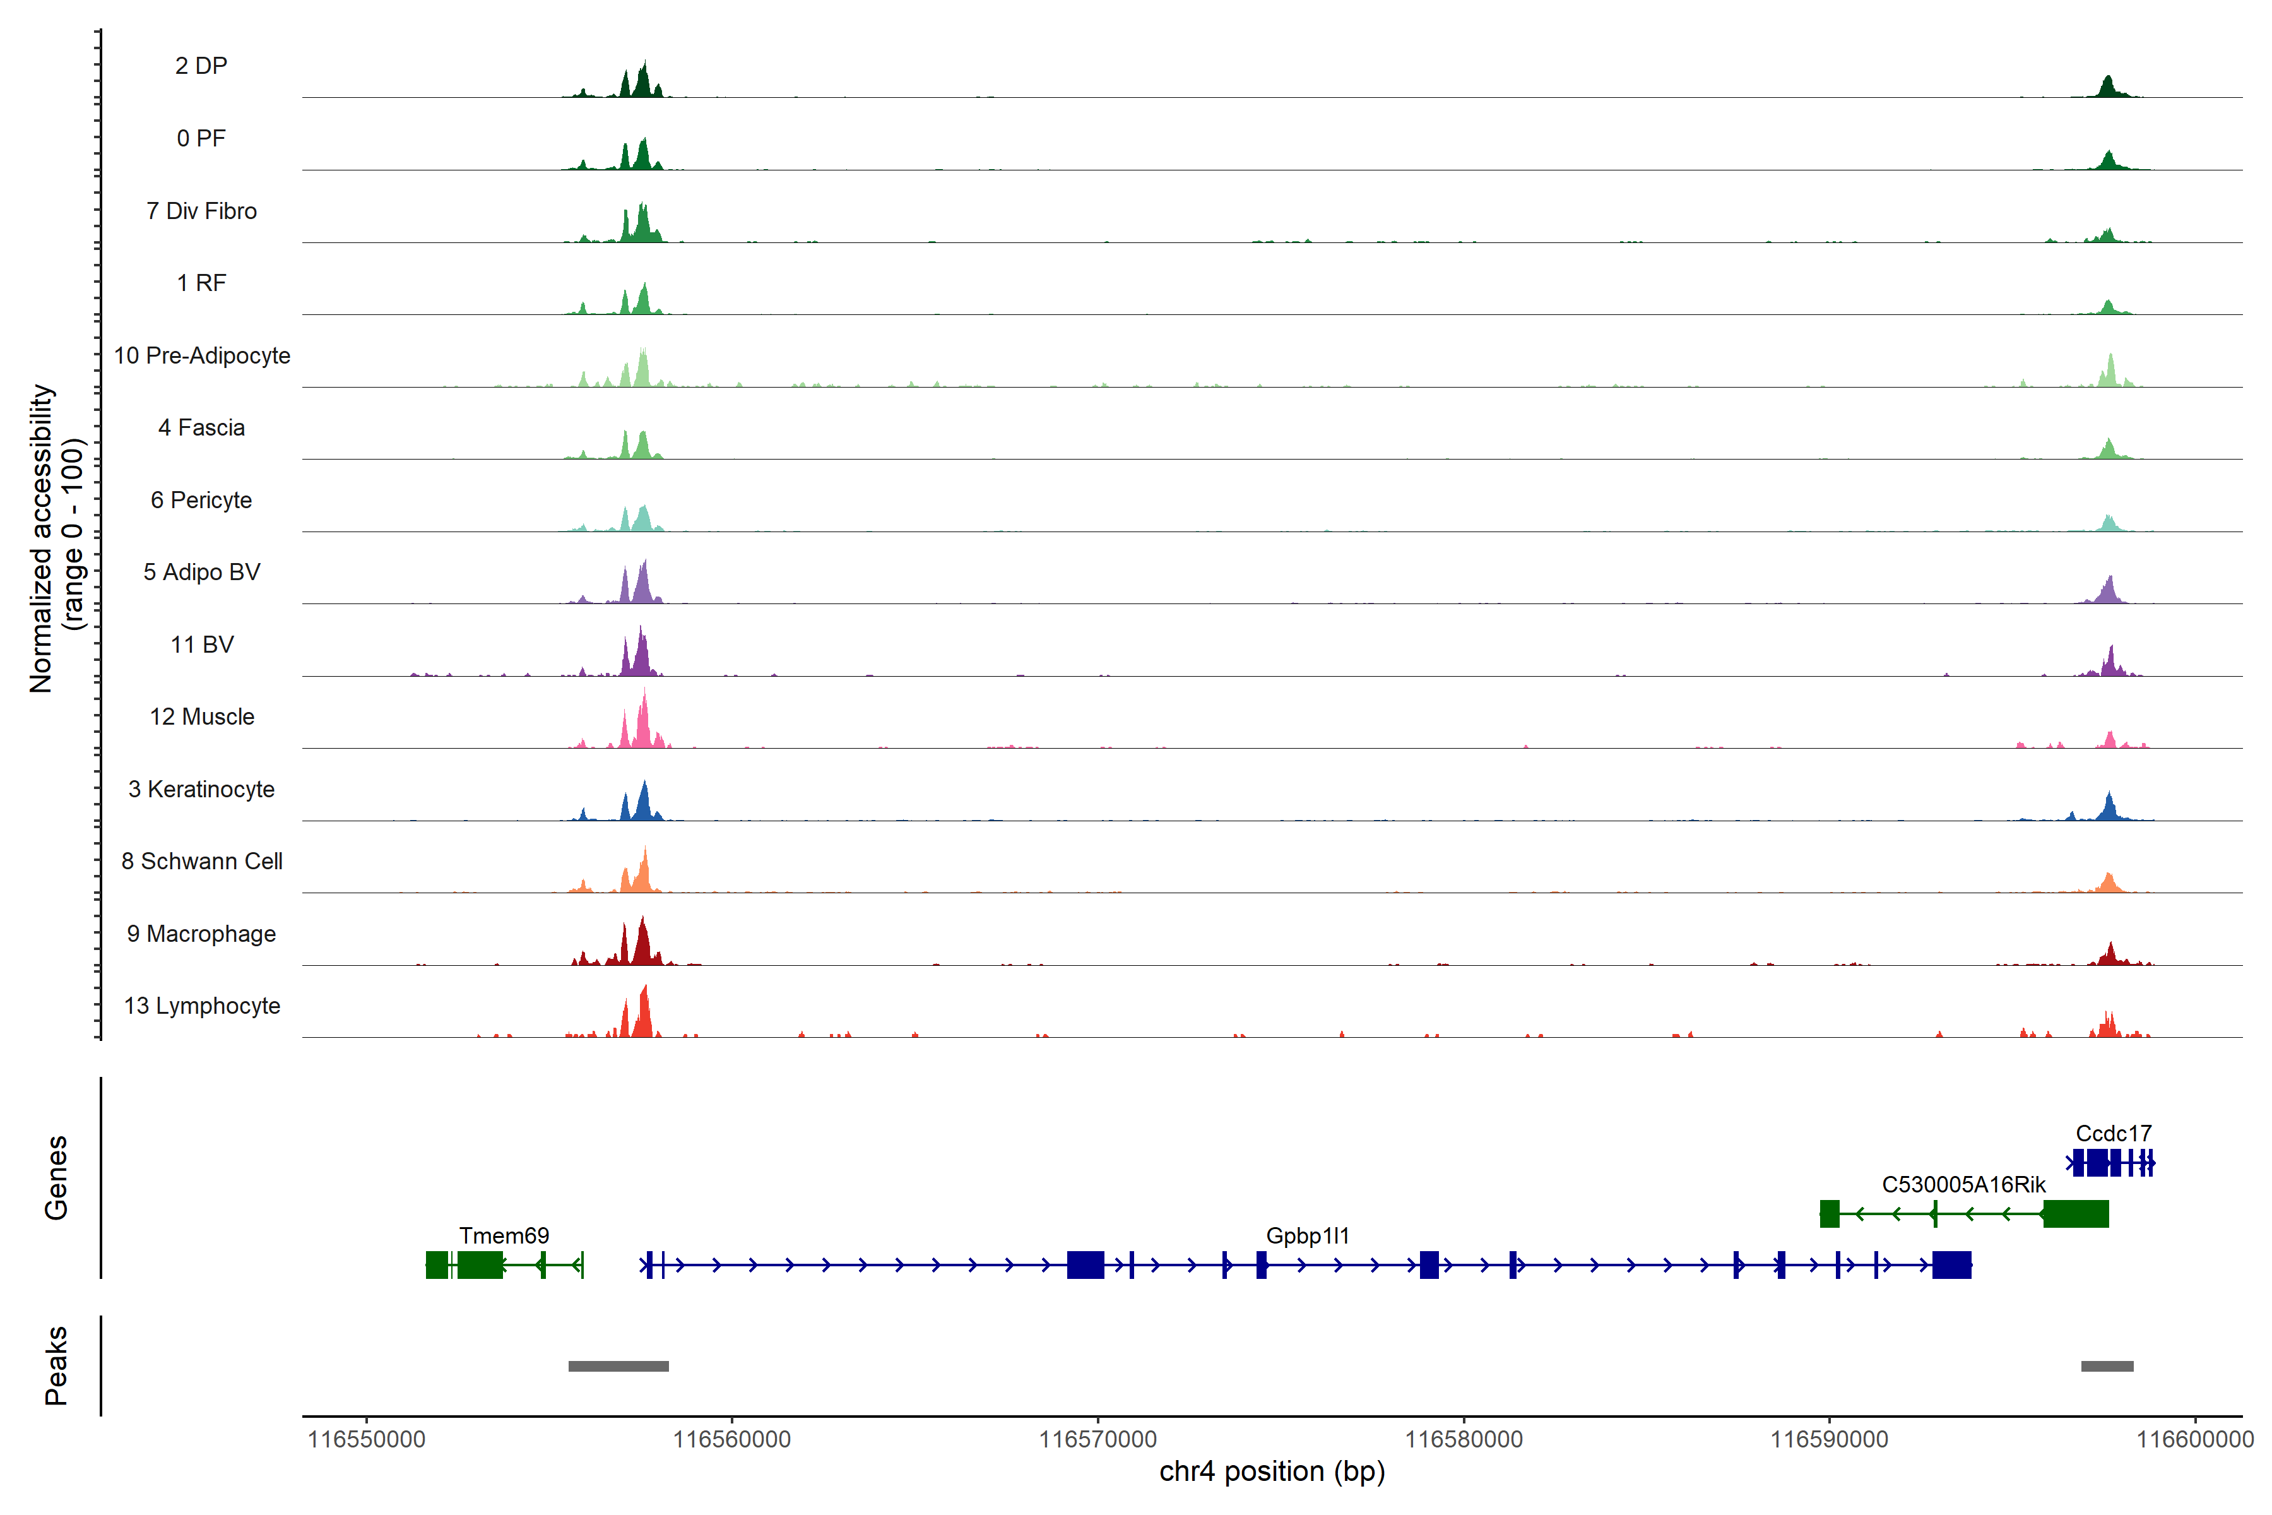Click the chr4 position axis title
This screenshot has height=1515, width=2272.
coord(1271,1471)
